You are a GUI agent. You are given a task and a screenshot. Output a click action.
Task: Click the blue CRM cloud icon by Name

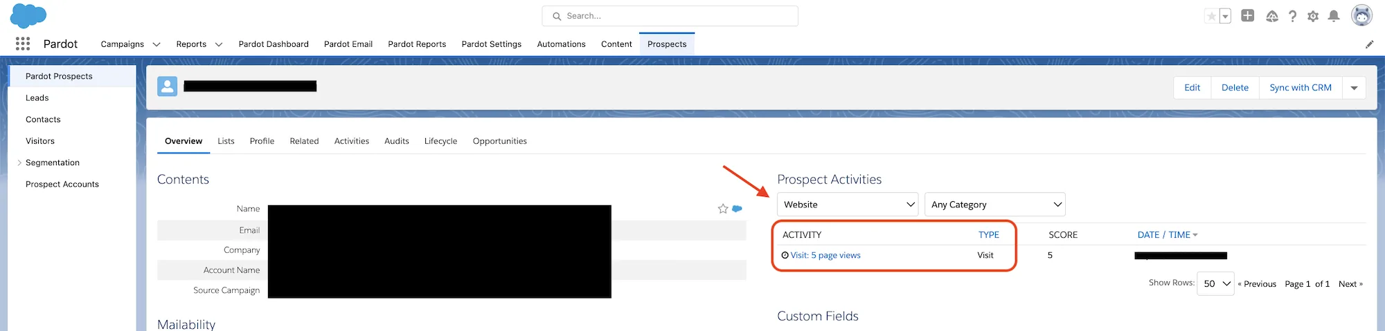click(x=738, y=208)
